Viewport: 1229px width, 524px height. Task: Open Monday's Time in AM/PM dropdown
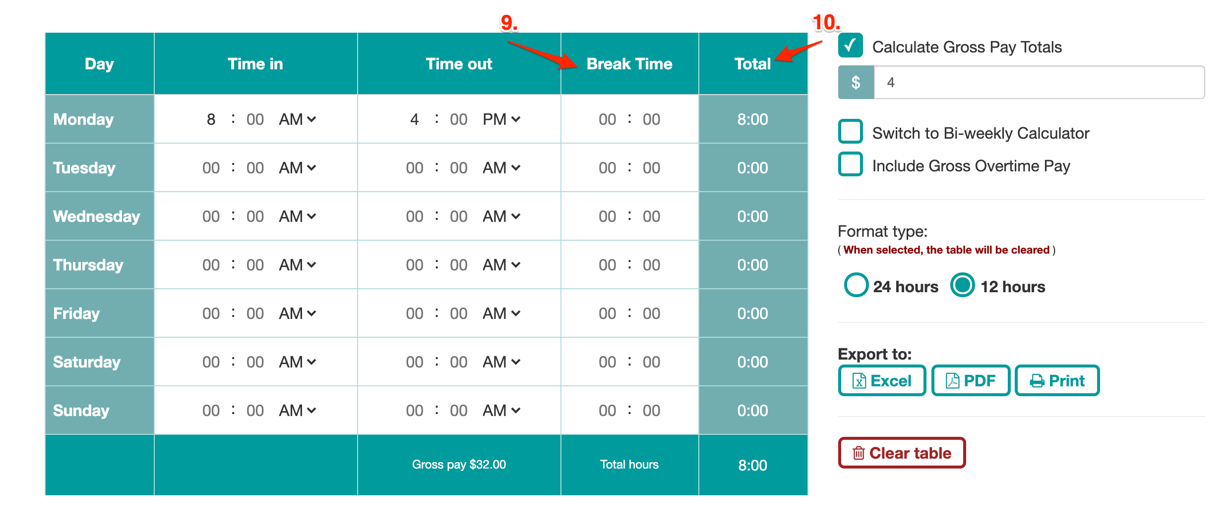click(297, 119)
